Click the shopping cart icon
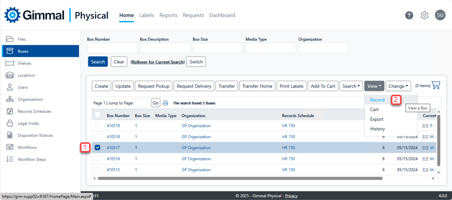Image resolution: width=452 pixels, height=200 pixels. tap(436, 85)
